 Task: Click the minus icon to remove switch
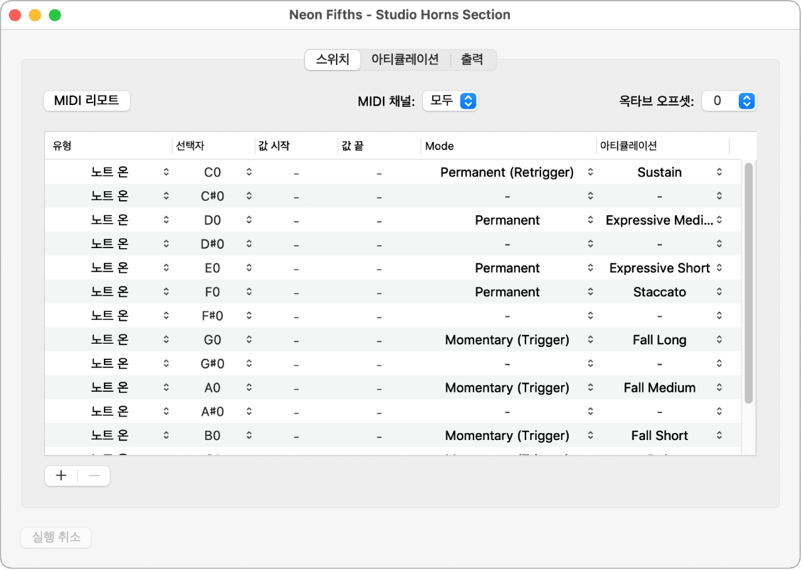click(x=94, y=476)
